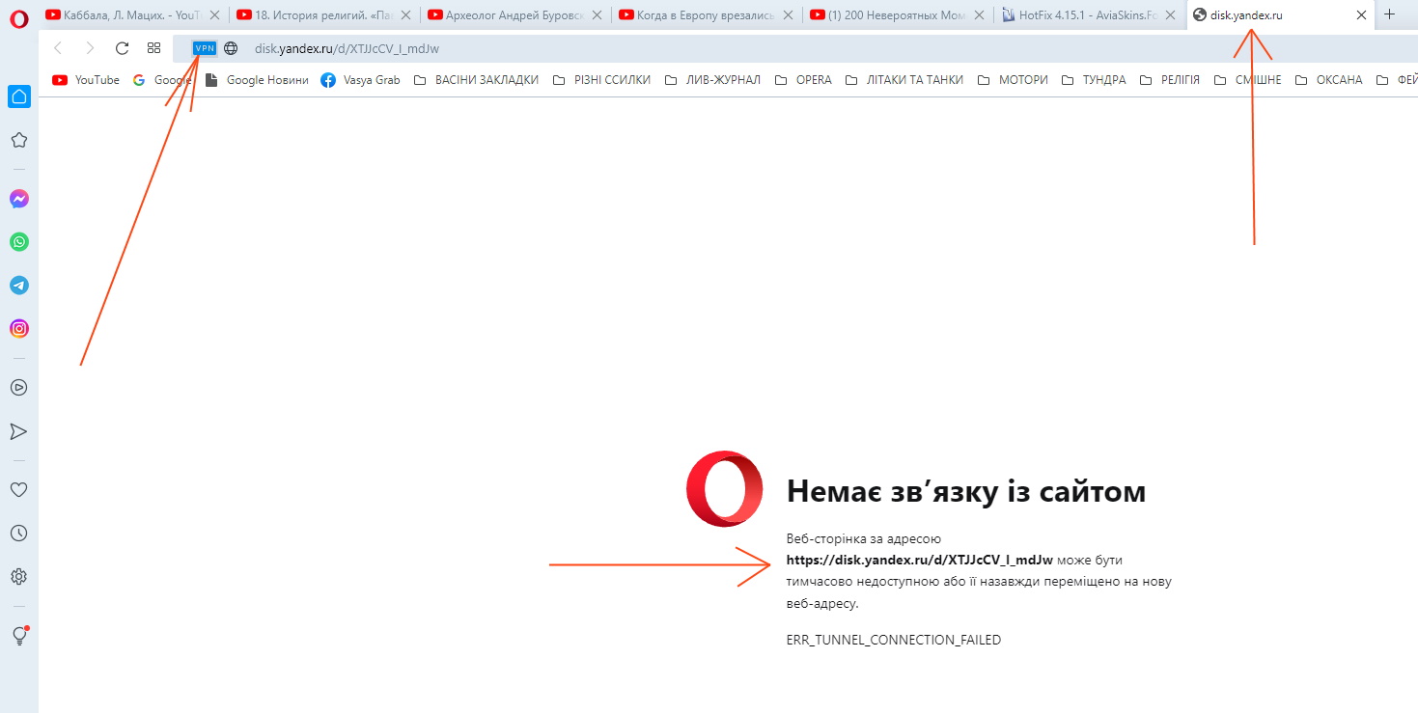Screen dimensions: 1418x713
Task: Expand the ЛІТАКИ ТА ТАНКИ bookmark folder
Action: click(x=904, y=80)
